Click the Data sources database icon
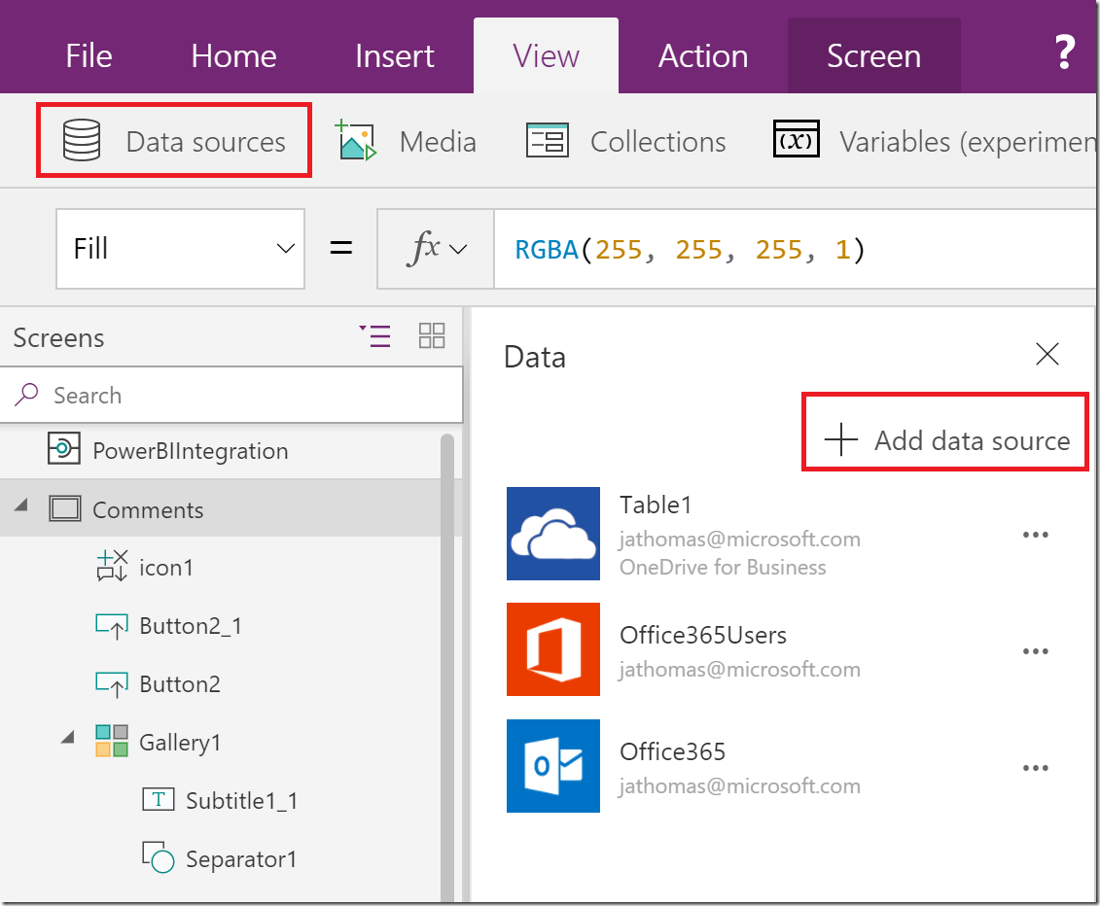The height and width of the screenshot is (906, 1100). click(82, 140)
